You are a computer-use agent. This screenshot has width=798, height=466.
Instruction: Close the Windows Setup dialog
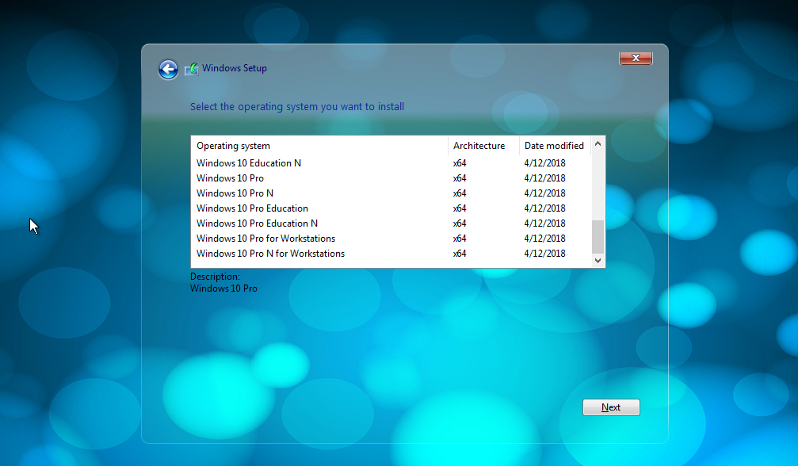pos(635,58)
